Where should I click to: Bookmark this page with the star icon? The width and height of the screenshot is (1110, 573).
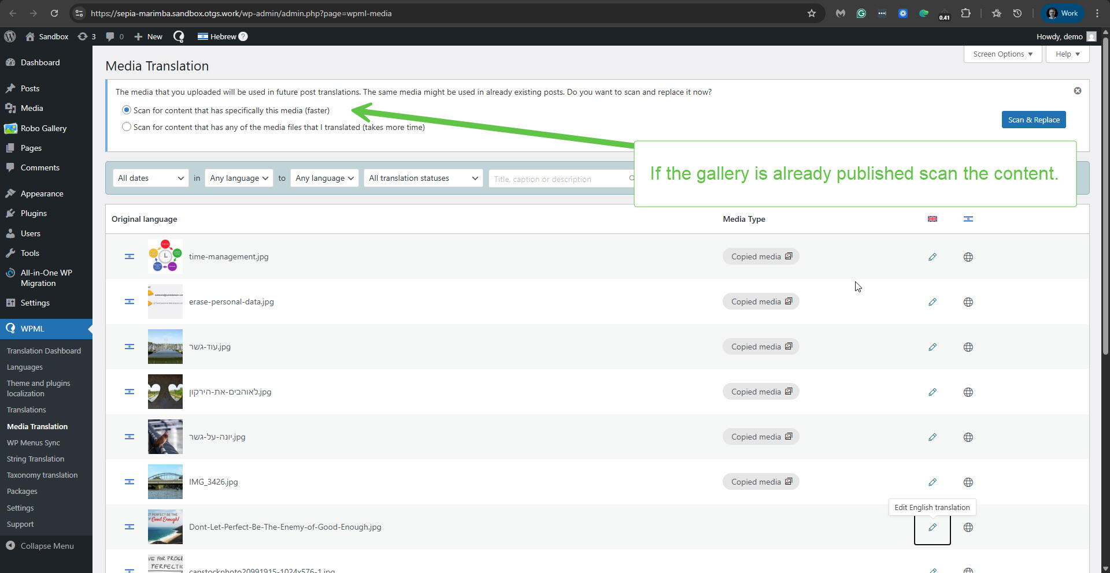pyautogui.click(x=811, y=13)
